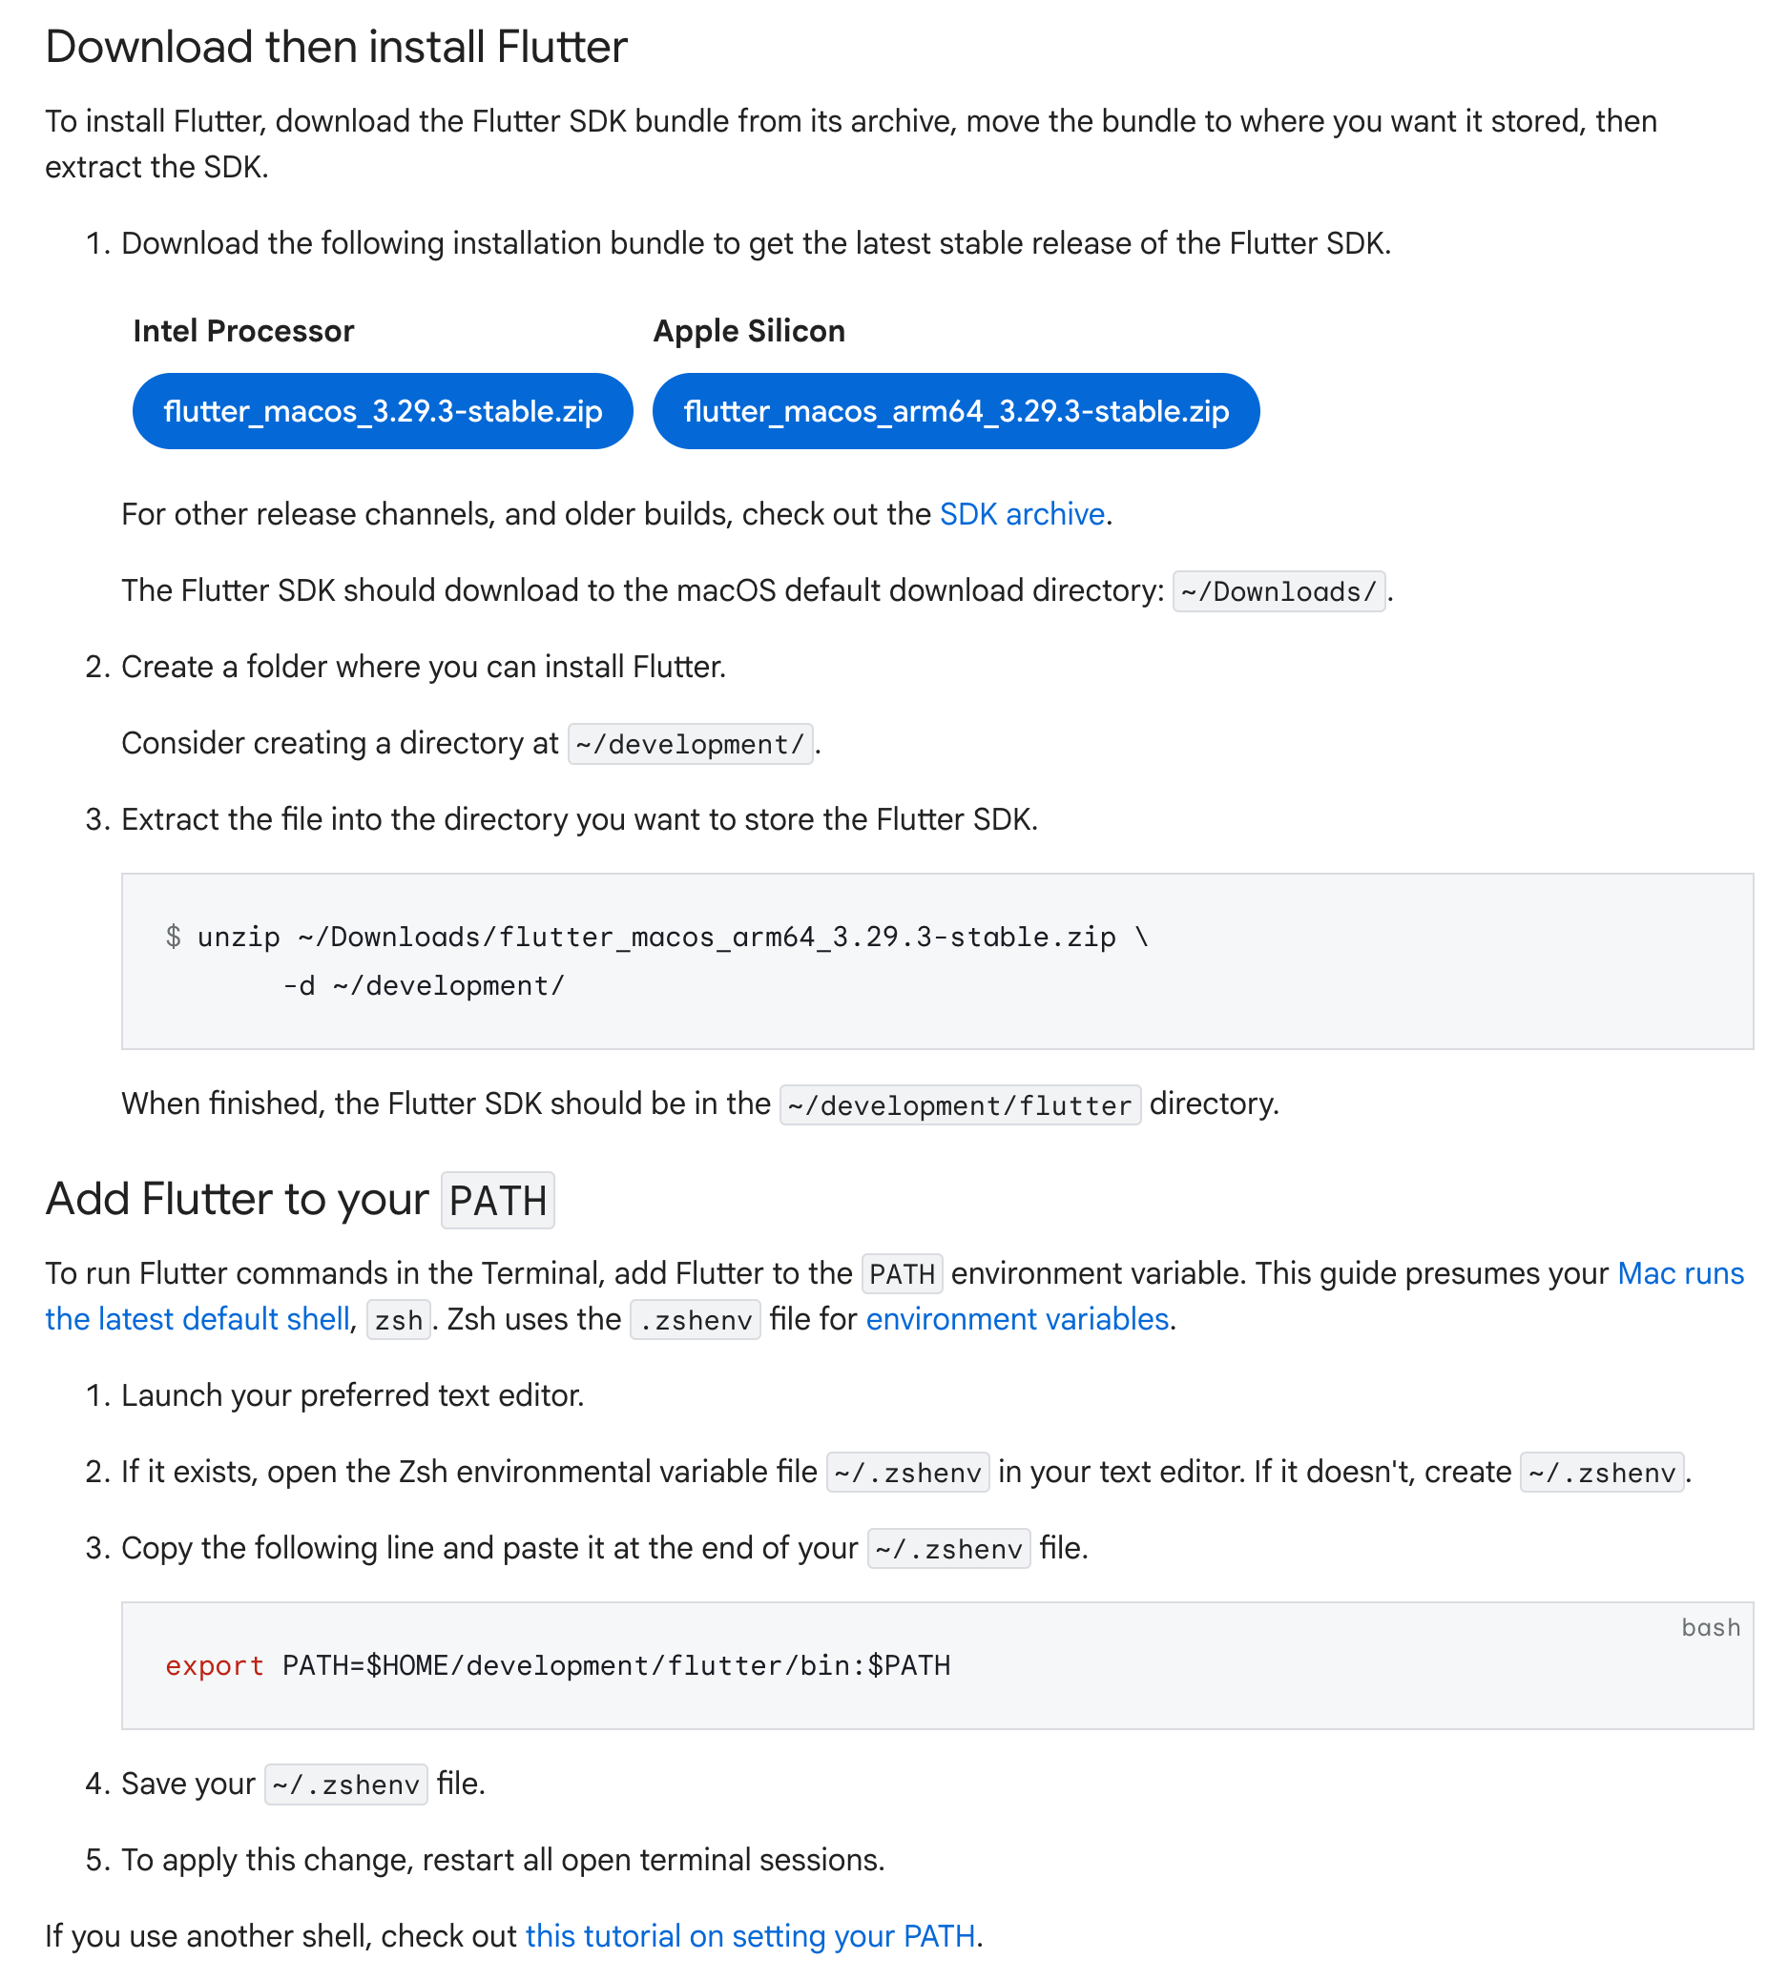Image resolution: width=1767 pixels, height=1980 pixels.
Task: Click the 'Apple Silicon' column label
Action: (749, 330)
